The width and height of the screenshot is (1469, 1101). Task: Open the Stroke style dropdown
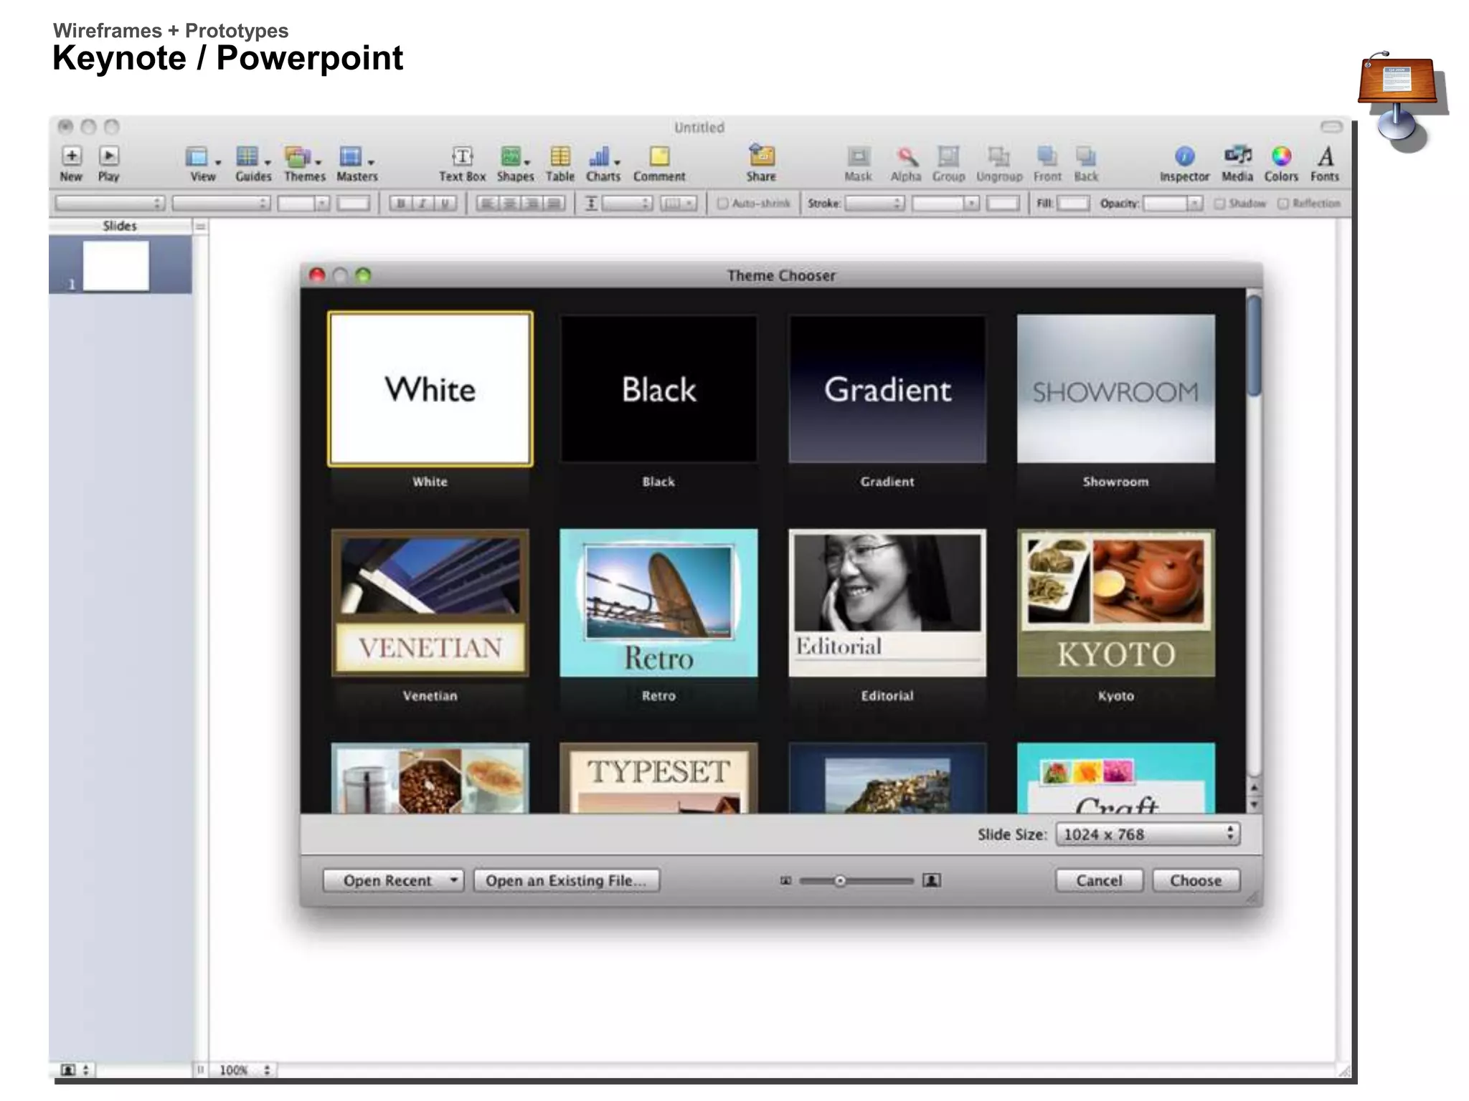pos(875,204)
